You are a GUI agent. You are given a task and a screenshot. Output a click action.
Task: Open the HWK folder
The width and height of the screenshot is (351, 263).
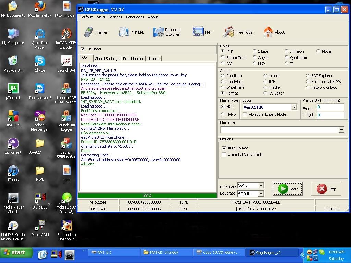[40, 174]
